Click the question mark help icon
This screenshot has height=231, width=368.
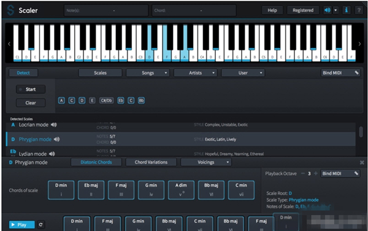tap(359, 10)
